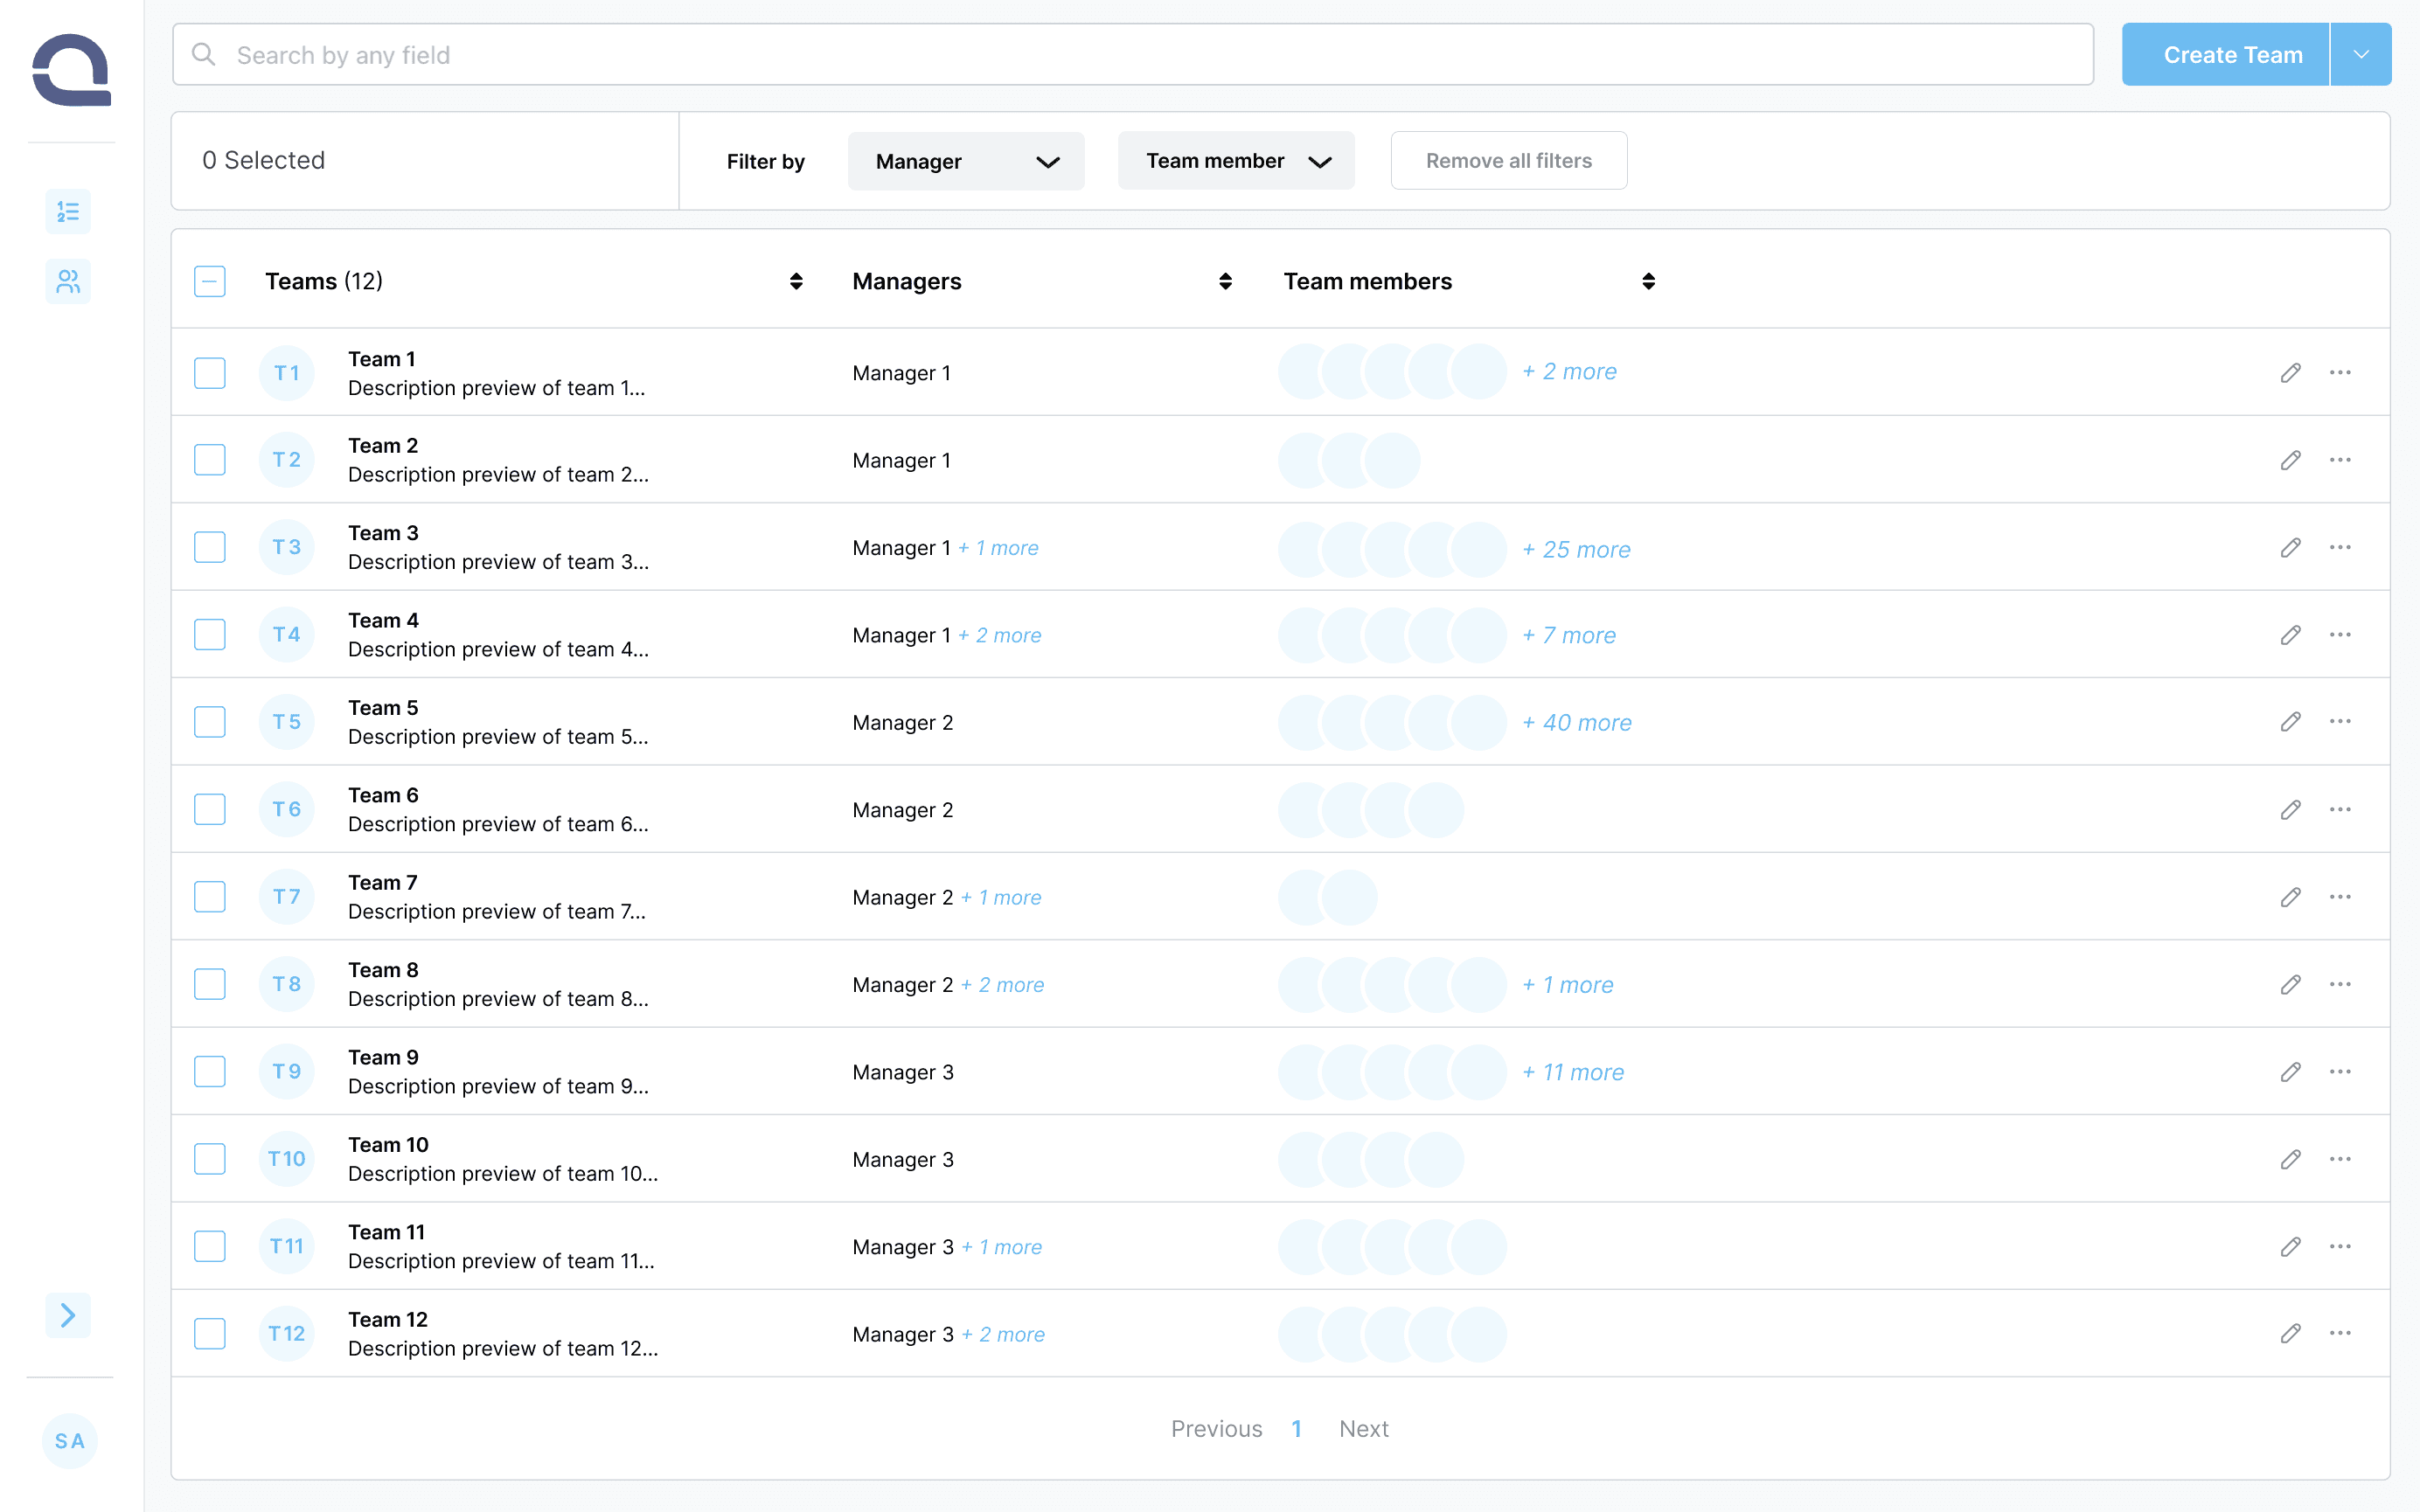Toggle the select-all teams checkbox

[x=210, y=282]
